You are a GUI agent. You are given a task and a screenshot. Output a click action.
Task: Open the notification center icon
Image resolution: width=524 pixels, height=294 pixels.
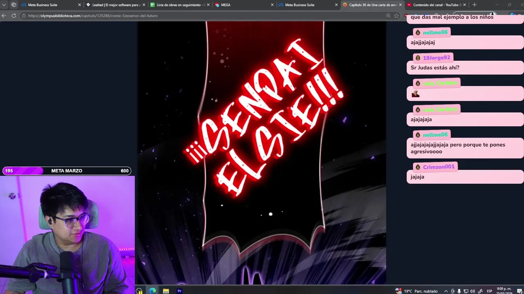tap(519, 291)
